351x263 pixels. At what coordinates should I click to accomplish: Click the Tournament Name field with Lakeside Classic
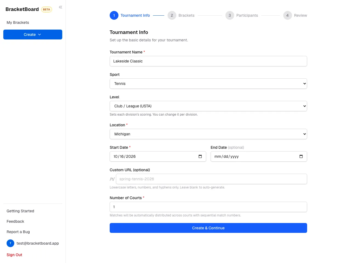(208, 61)
